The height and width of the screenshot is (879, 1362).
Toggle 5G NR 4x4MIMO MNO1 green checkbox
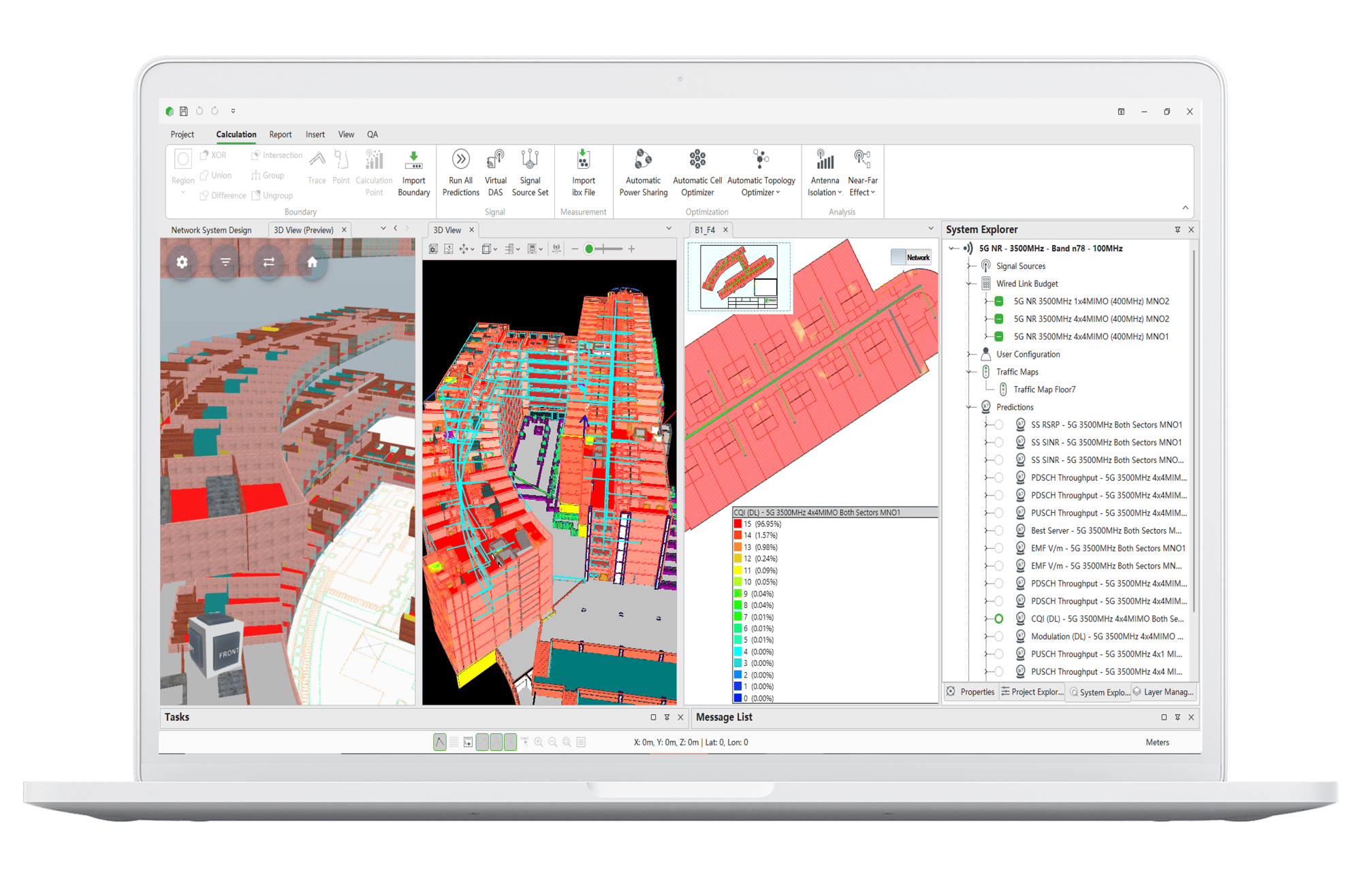(x=999, y=336)
